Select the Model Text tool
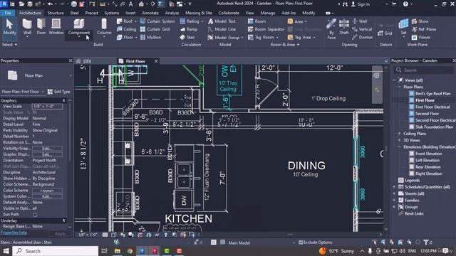This screenshot has width=456, height=256. (222, 21)
